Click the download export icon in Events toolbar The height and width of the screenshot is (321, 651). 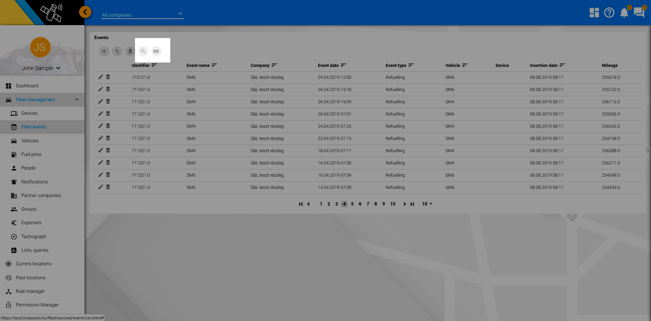tap(130, 51)
